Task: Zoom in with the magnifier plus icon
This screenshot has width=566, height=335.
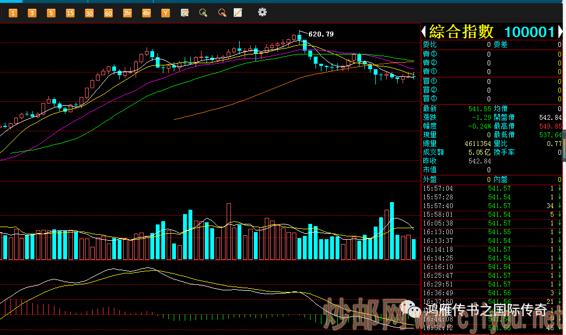Action: coord(203,13)
